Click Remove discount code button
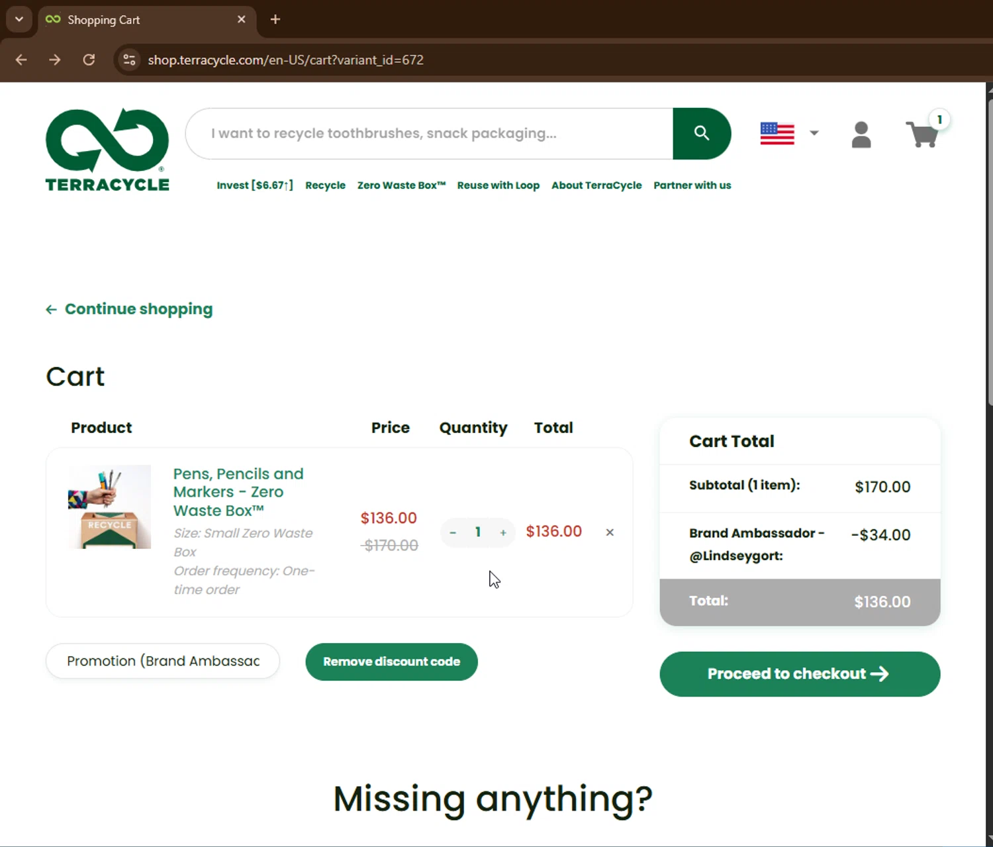The image size is (993, 847). point(391,662)
